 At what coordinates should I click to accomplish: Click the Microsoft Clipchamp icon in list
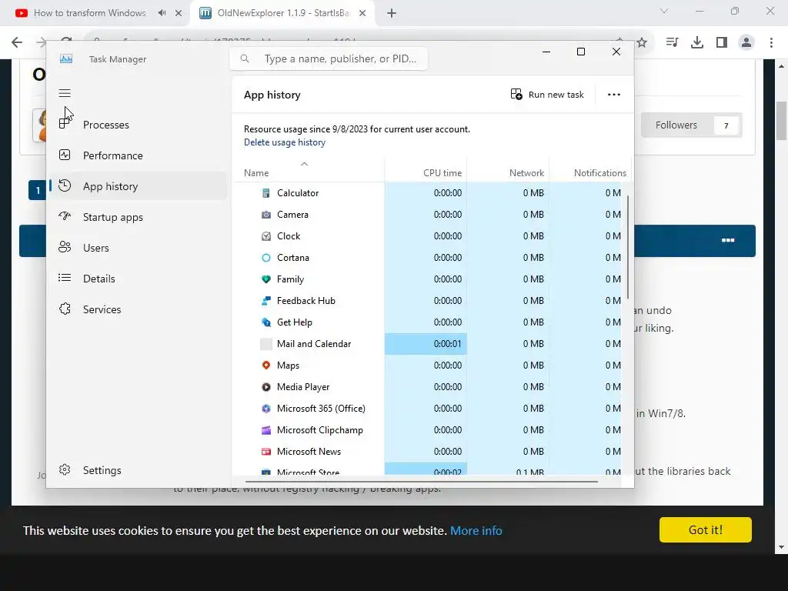(265, 430)
